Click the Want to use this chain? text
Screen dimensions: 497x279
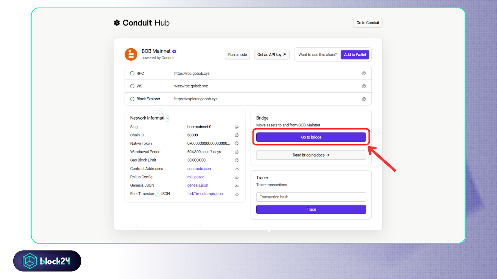(x=317, y=55)
